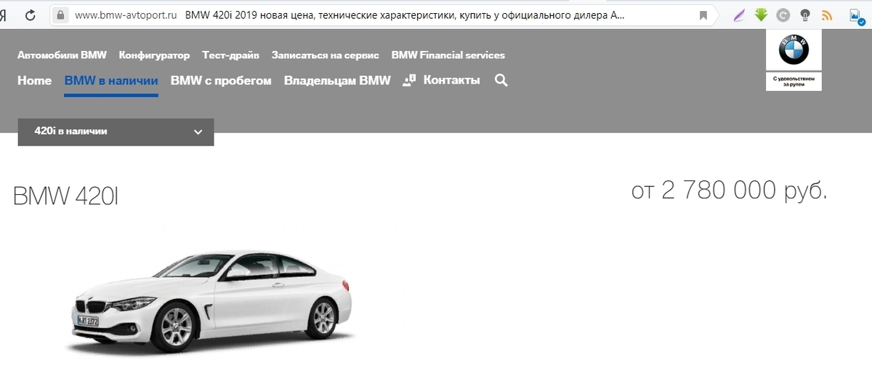Open site search with magnifier icon

coord(501,80)
